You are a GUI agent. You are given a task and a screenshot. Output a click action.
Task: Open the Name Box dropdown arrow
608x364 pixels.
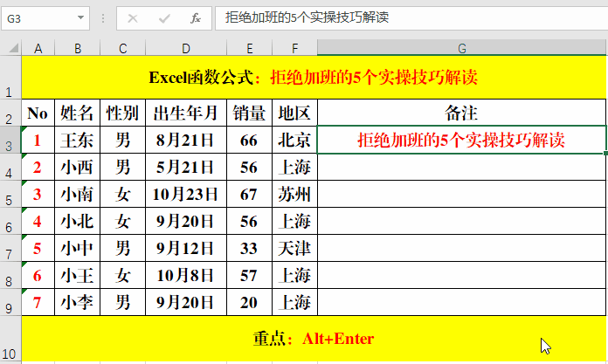(80, 17)
